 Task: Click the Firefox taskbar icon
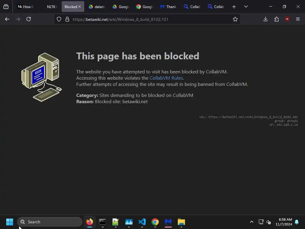coord(89,222)
